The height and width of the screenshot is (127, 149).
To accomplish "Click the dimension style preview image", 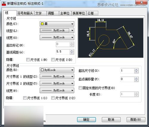I will click(111, 38).
